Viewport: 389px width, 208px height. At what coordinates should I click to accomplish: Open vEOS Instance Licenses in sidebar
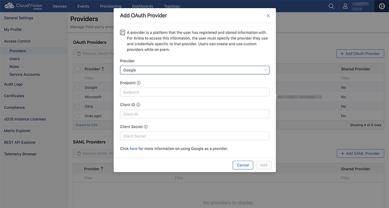pos(25,119)
